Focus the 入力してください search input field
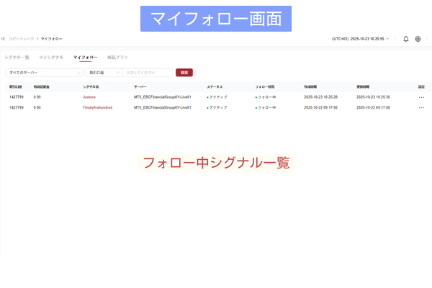The height and width of the screenshot is (288, 432). coord(148,73)
